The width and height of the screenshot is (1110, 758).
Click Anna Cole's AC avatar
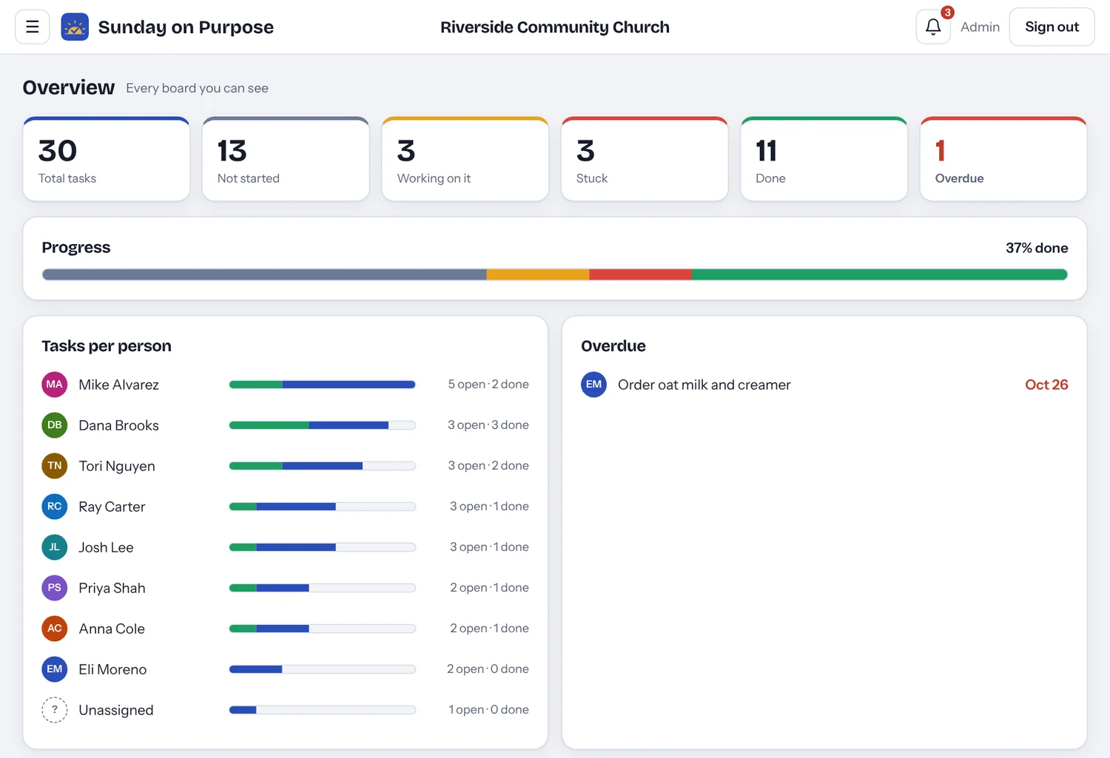click(x=55, y=629)
